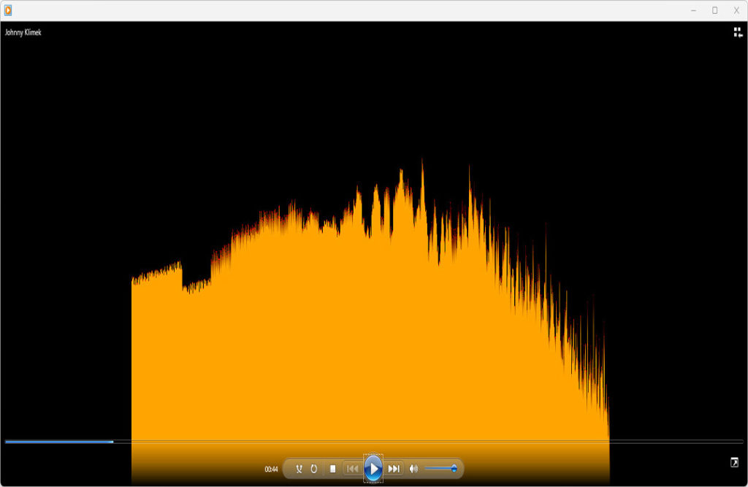
Task: Skip to the next track
Action: [394, 469]
